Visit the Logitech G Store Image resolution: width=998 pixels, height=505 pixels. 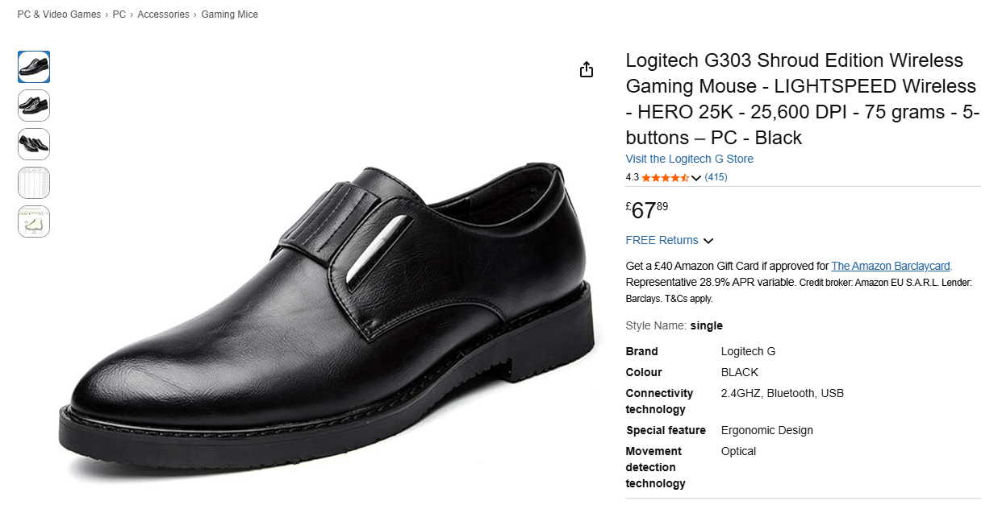(689, 159)
